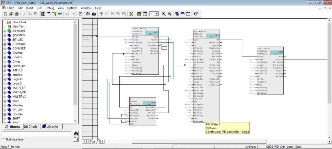The image size is (332, 149).
Task: Click the block search text field
Action: (x=36, y=133)
